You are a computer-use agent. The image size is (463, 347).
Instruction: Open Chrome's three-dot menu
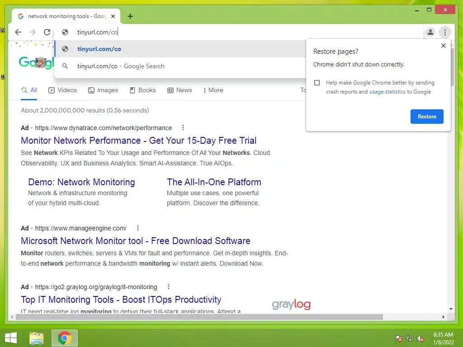click(445, 32)
